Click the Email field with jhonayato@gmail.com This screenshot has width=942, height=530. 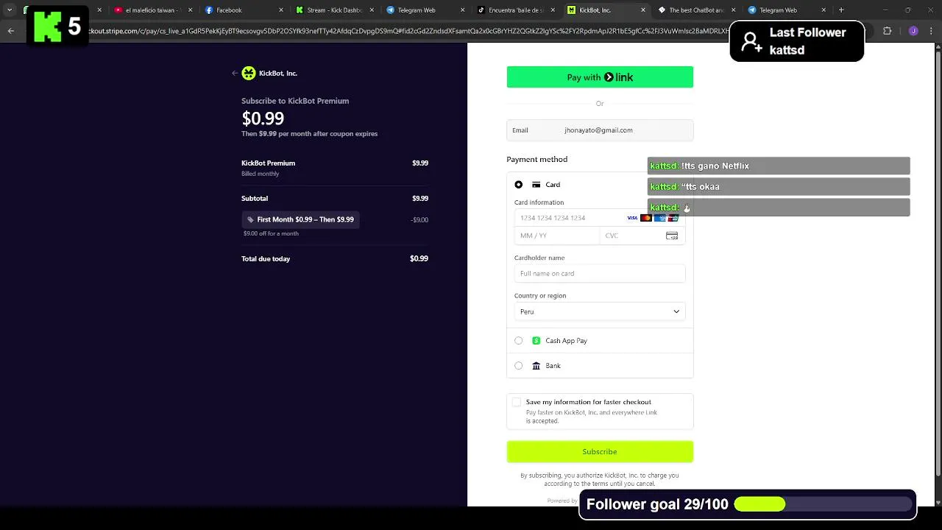pos(600,130)
